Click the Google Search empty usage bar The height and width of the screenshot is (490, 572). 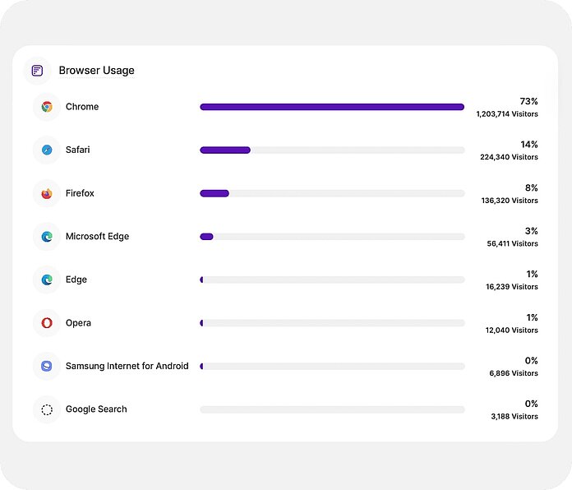(x=332, y=409)
